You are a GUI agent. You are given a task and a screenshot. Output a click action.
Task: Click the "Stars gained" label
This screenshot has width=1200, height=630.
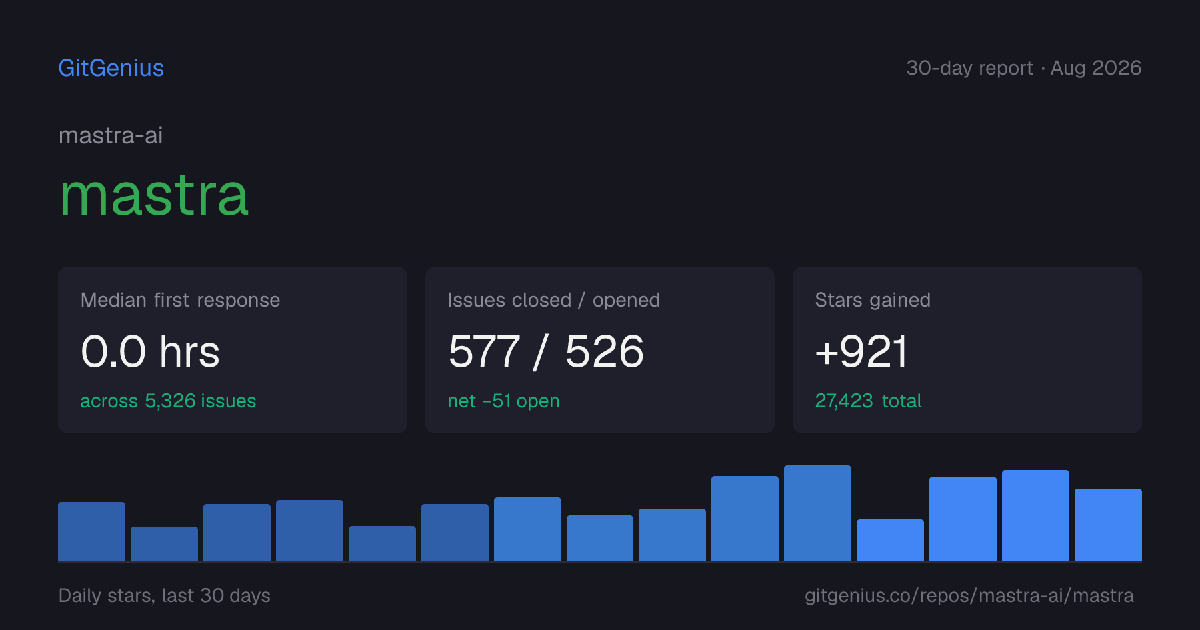click(x=873, y=300)
